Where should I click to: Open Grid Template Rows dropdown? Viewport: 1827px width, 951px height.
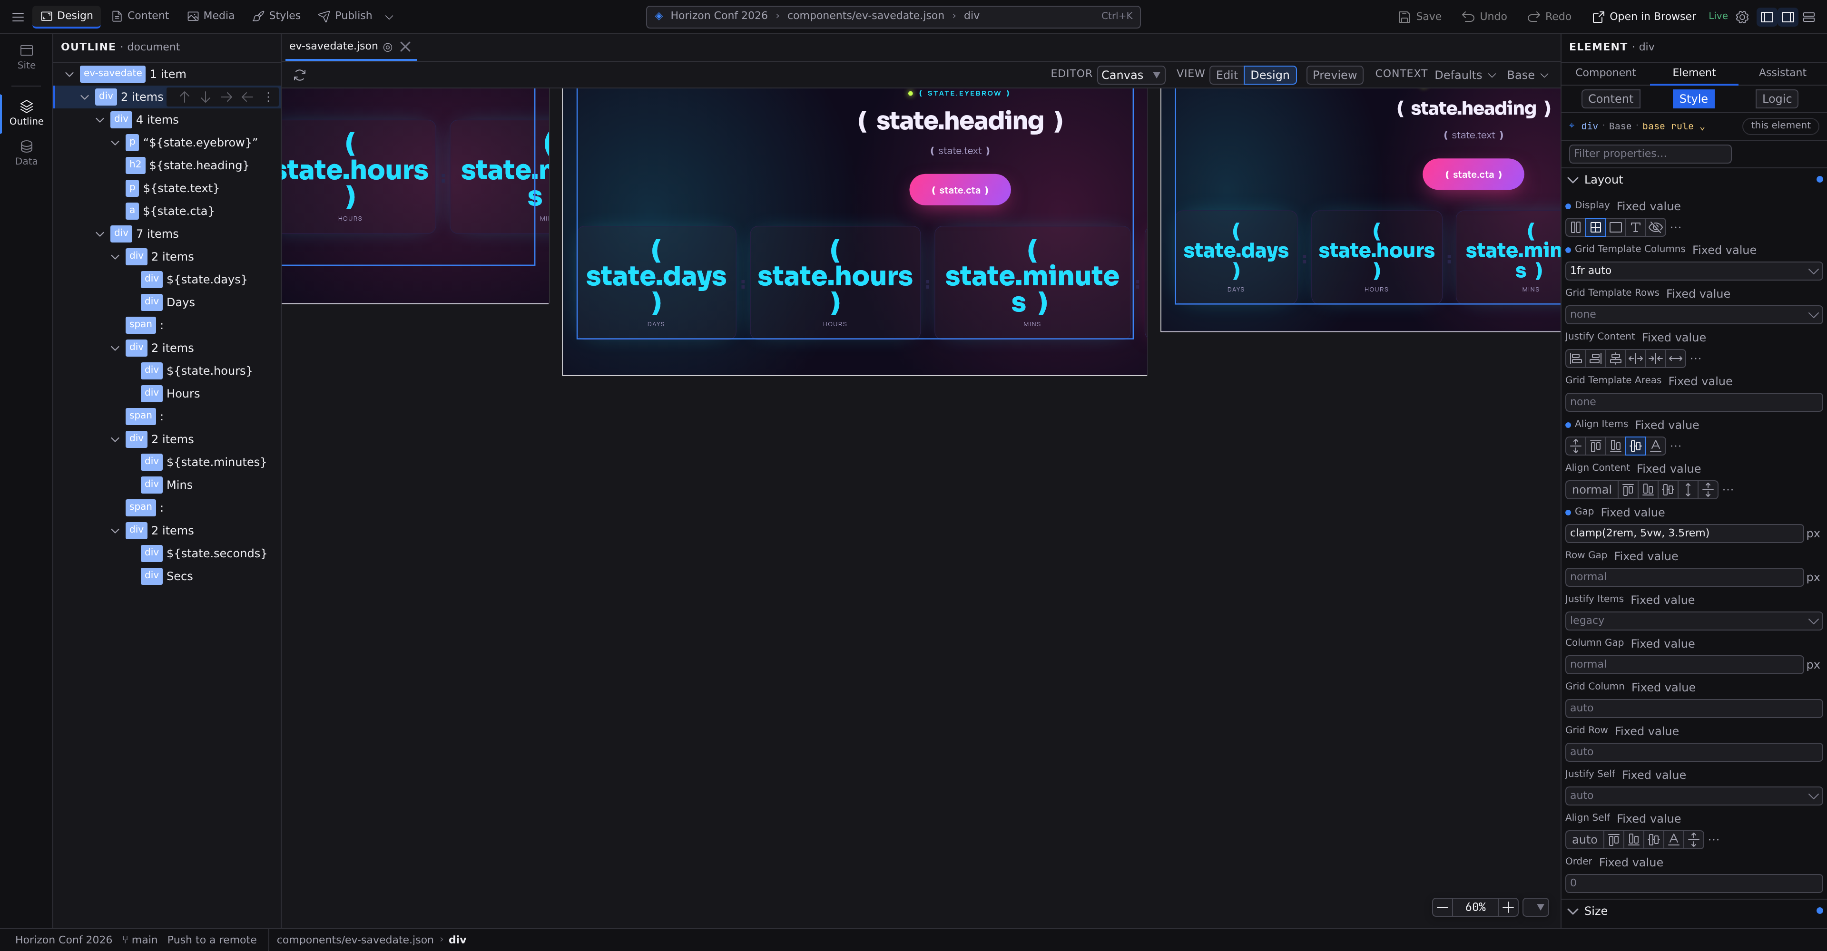(x=1693, y=315)
